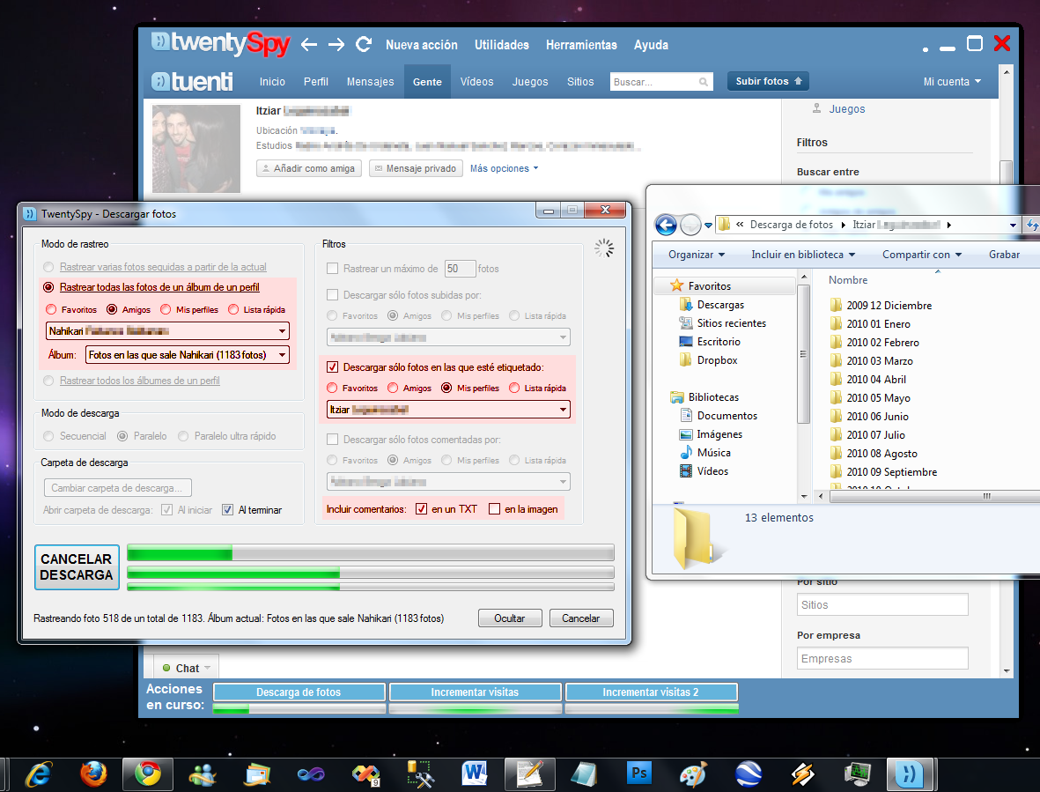1040x792 pixels.
Task: Expand Incluir en biblioteca menu
Action: pos(803,255)
